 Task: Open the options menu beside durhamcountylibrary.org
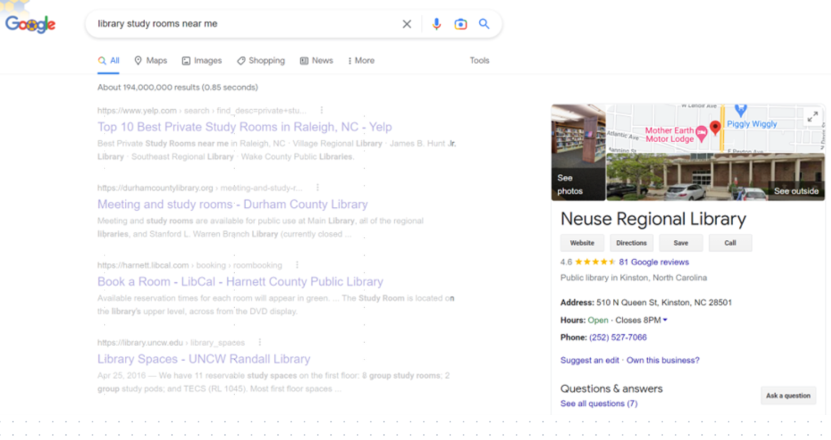[317, 187]
